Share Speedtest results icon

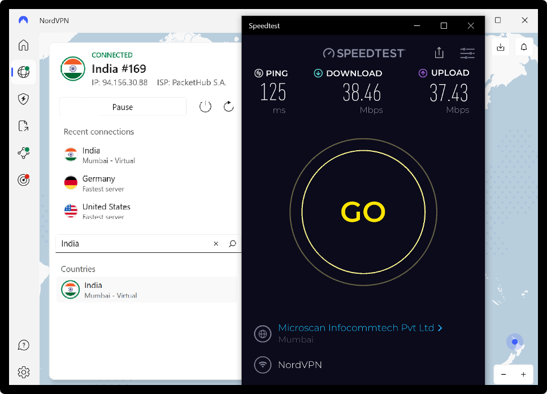pos(439,53)
